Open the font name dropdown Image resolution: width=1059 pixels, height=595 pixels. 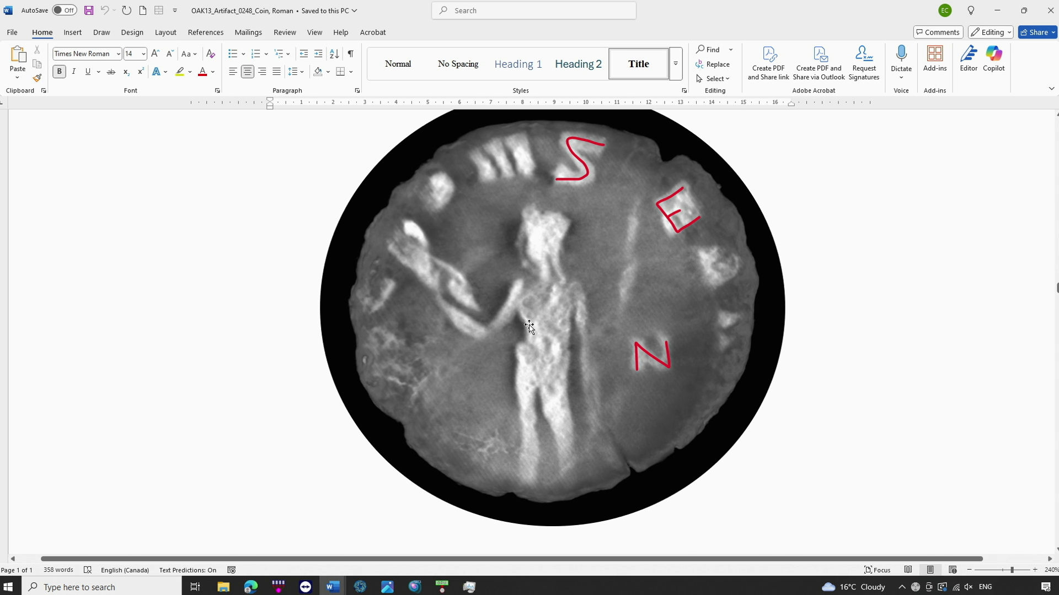[x=118, y=54]
